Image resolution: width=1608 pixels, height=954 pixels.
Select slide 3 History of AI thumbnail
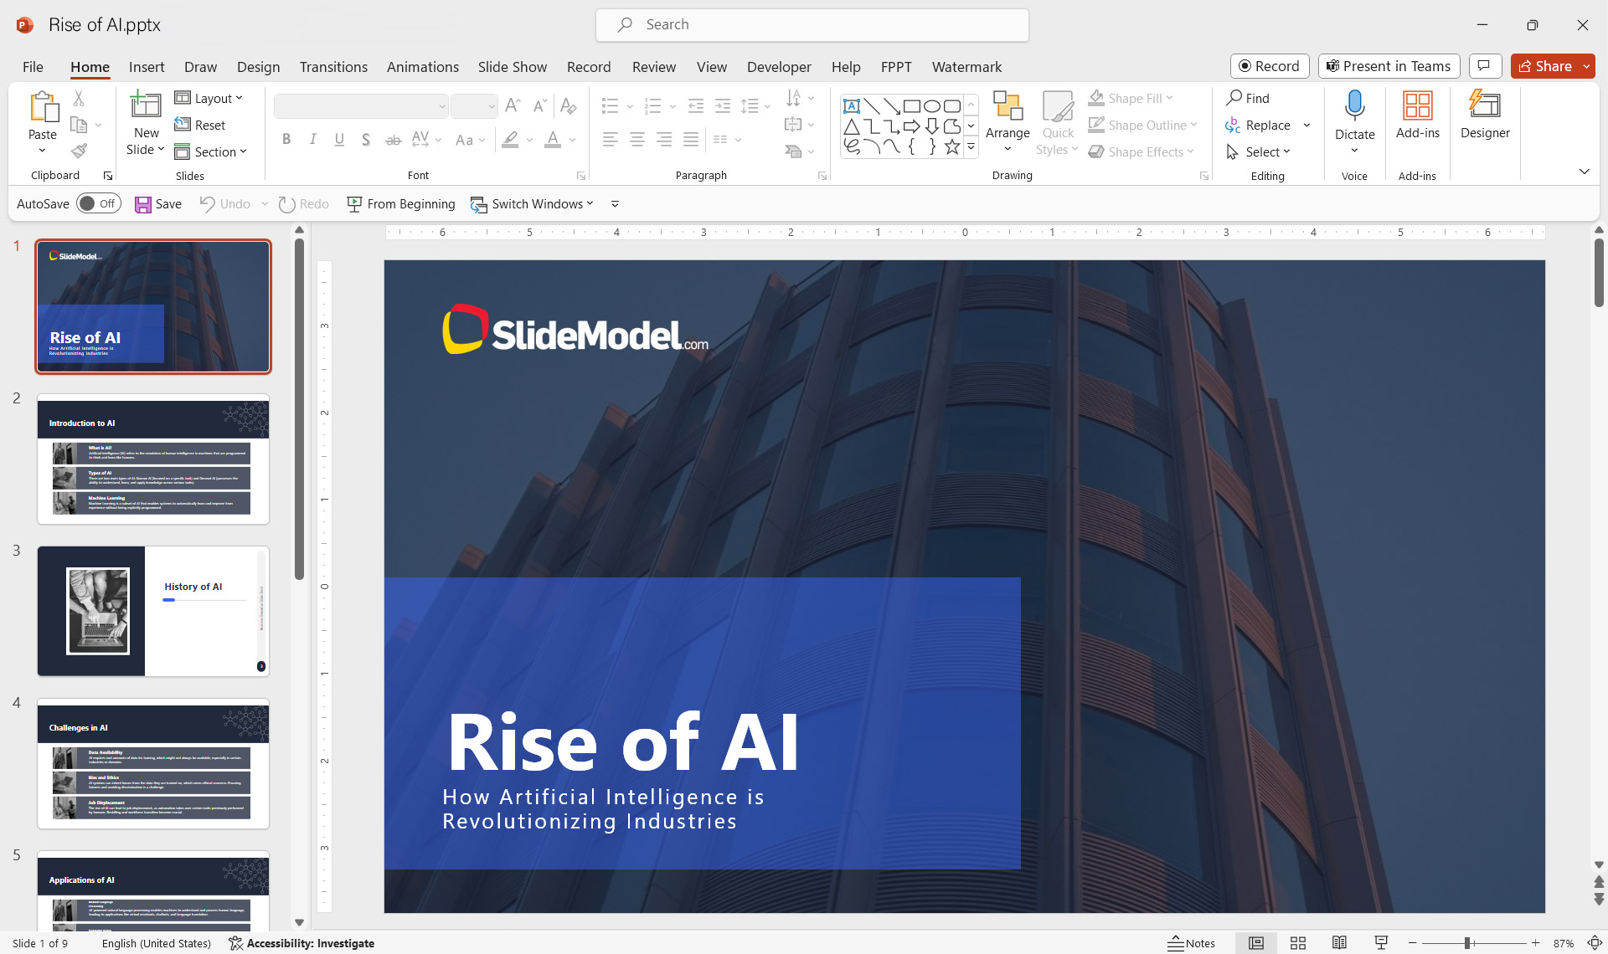(152, 611)
